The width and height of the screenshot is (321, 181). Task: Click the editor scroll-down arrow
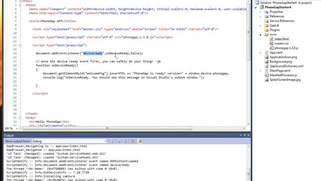click(249, 124)
